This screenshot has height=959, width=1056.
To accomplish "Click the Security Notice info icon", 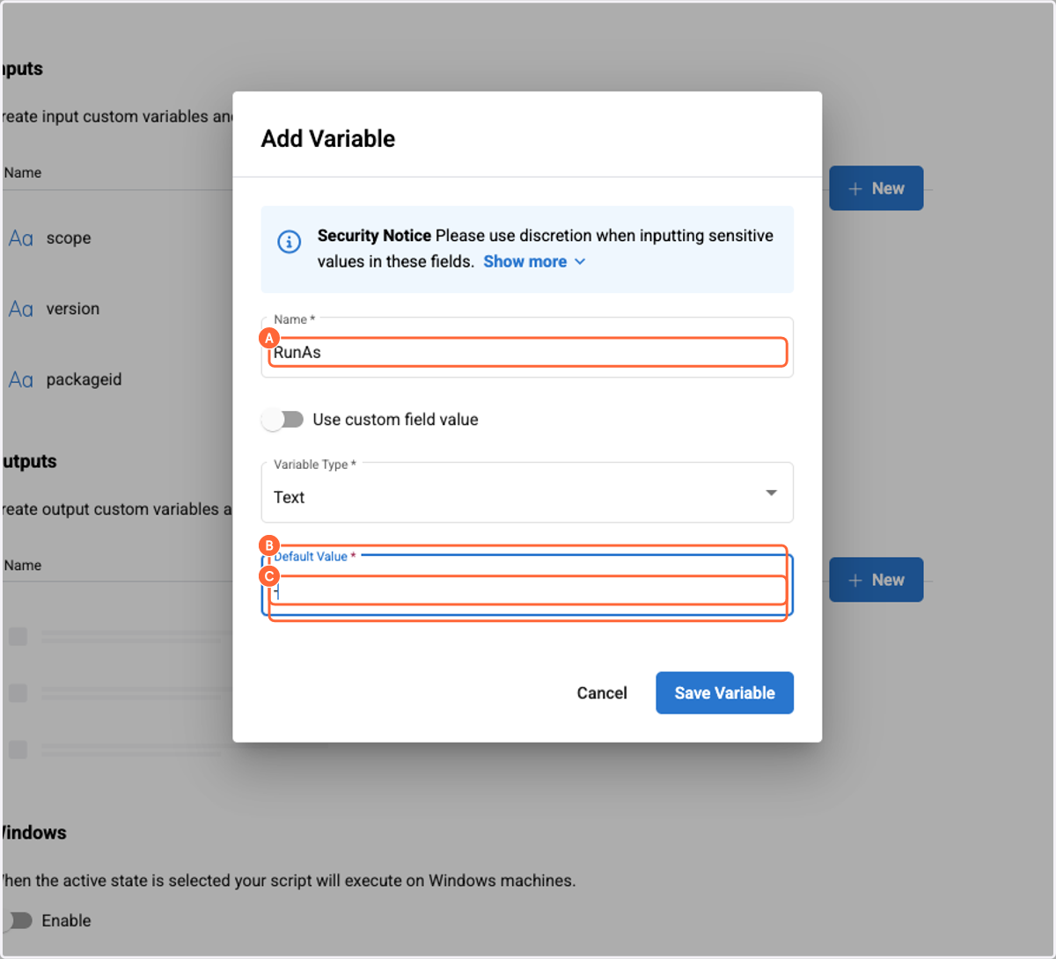I will 290,241.
